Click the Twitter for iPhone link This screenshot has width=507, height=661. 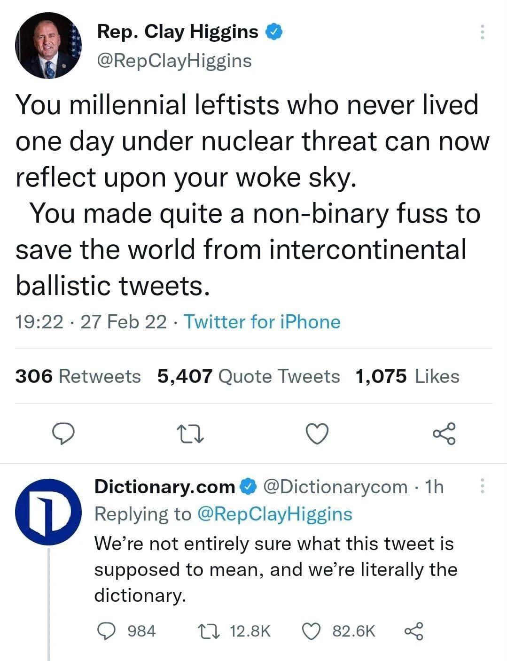point(262,322)
